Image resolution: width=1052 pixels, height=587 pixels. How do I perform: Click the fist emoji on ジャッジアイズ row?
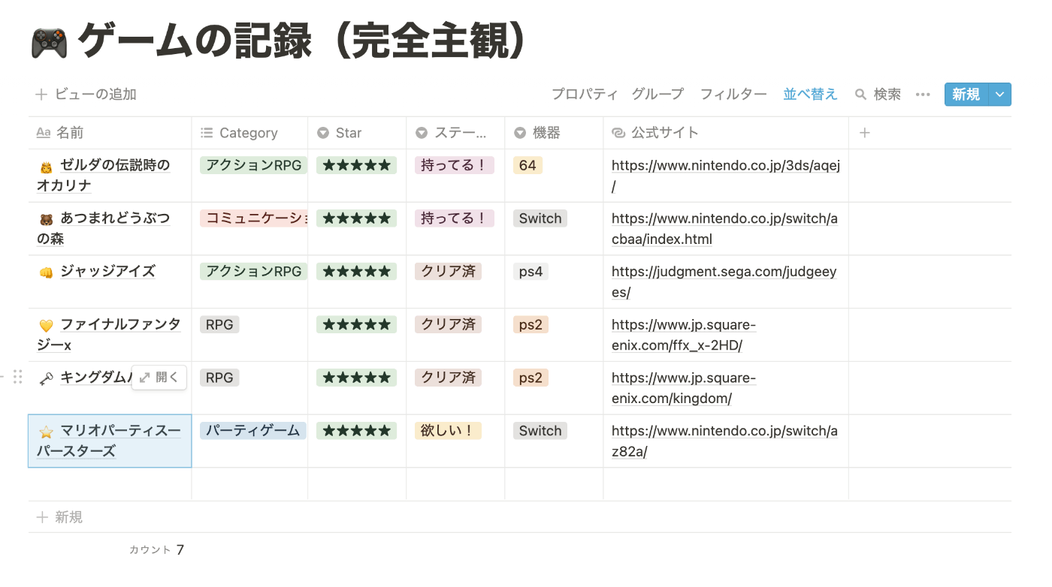point(46,272)
